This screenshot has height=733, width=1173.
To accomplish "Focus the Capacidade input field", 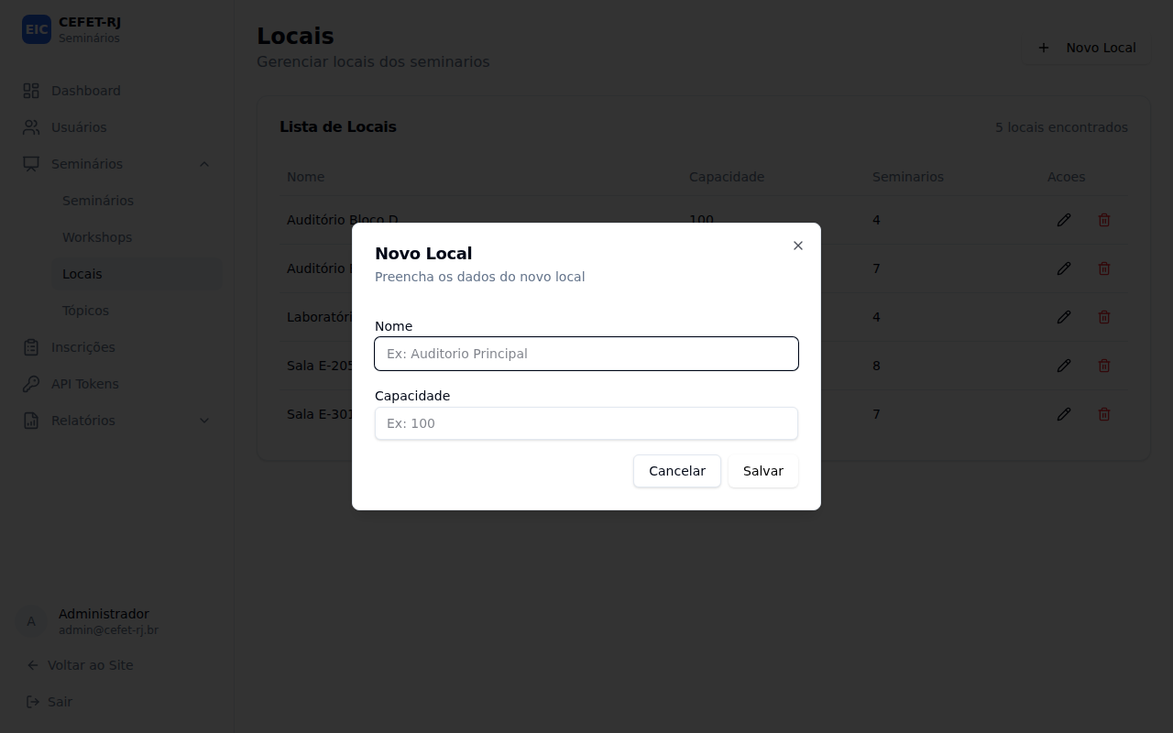I will pyautogui.click(x=586, y=423).
